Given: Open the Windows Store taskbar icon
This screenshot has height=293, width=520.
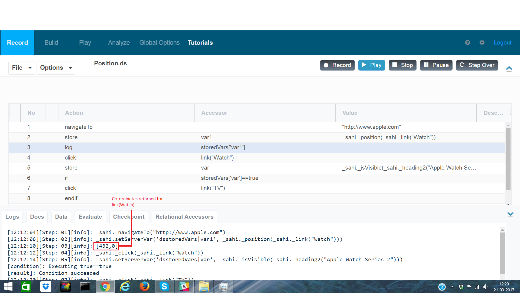Looking at the screenshot, I should click(26, 286).
